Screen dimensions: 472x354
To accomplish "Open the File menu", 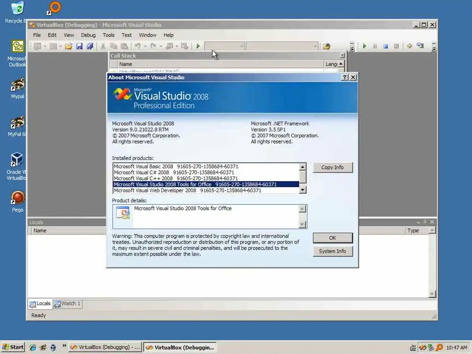I will (x=37, y=35).
